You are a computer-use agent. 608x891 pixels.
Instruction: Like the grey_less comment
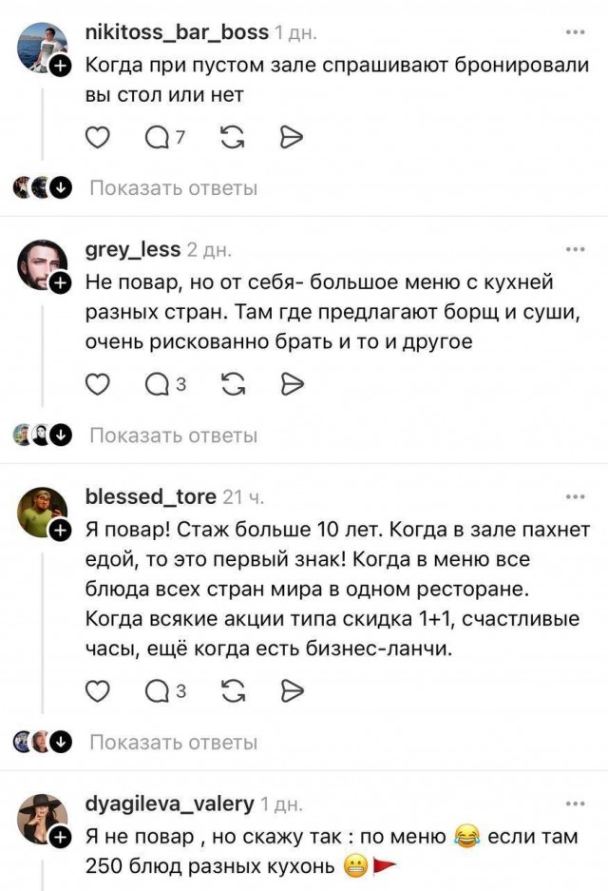click(97, 385)
